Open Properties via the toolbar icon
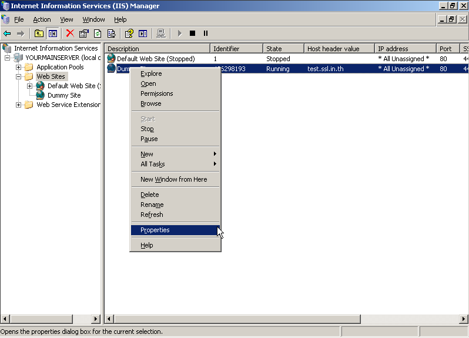469x338 pixels. point(83,34)
